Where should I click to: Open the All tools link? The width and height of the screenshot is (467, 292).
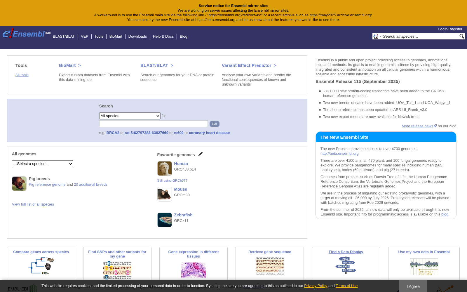click(x=22, y=75)
